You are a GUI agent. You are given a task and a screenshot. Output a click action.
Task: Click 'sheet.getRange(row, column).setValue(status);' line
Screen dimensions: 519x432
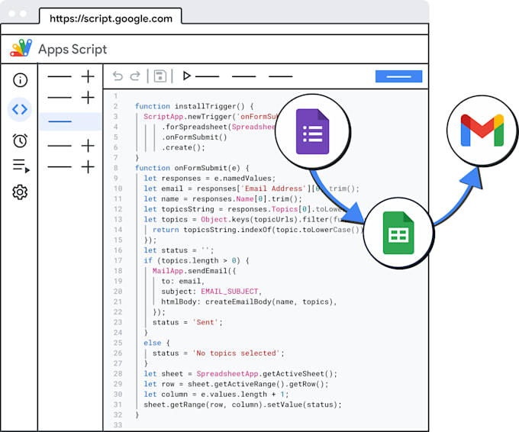point(243,405)
